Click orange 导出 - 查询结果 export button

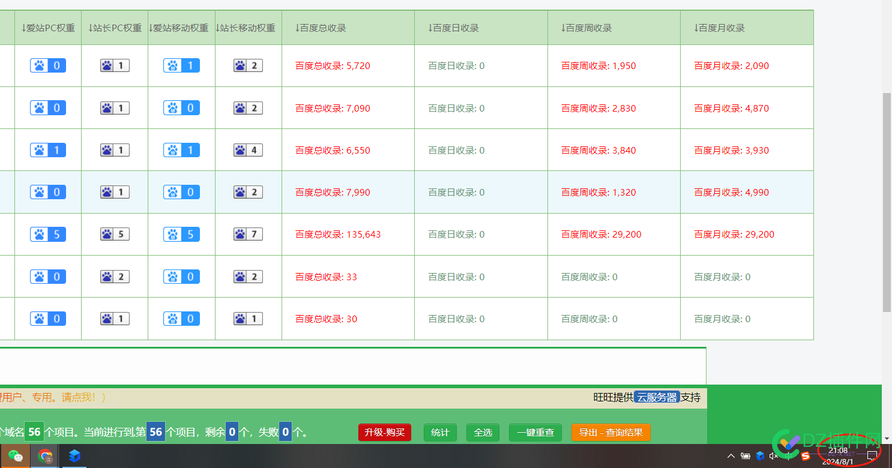(611, 432)
